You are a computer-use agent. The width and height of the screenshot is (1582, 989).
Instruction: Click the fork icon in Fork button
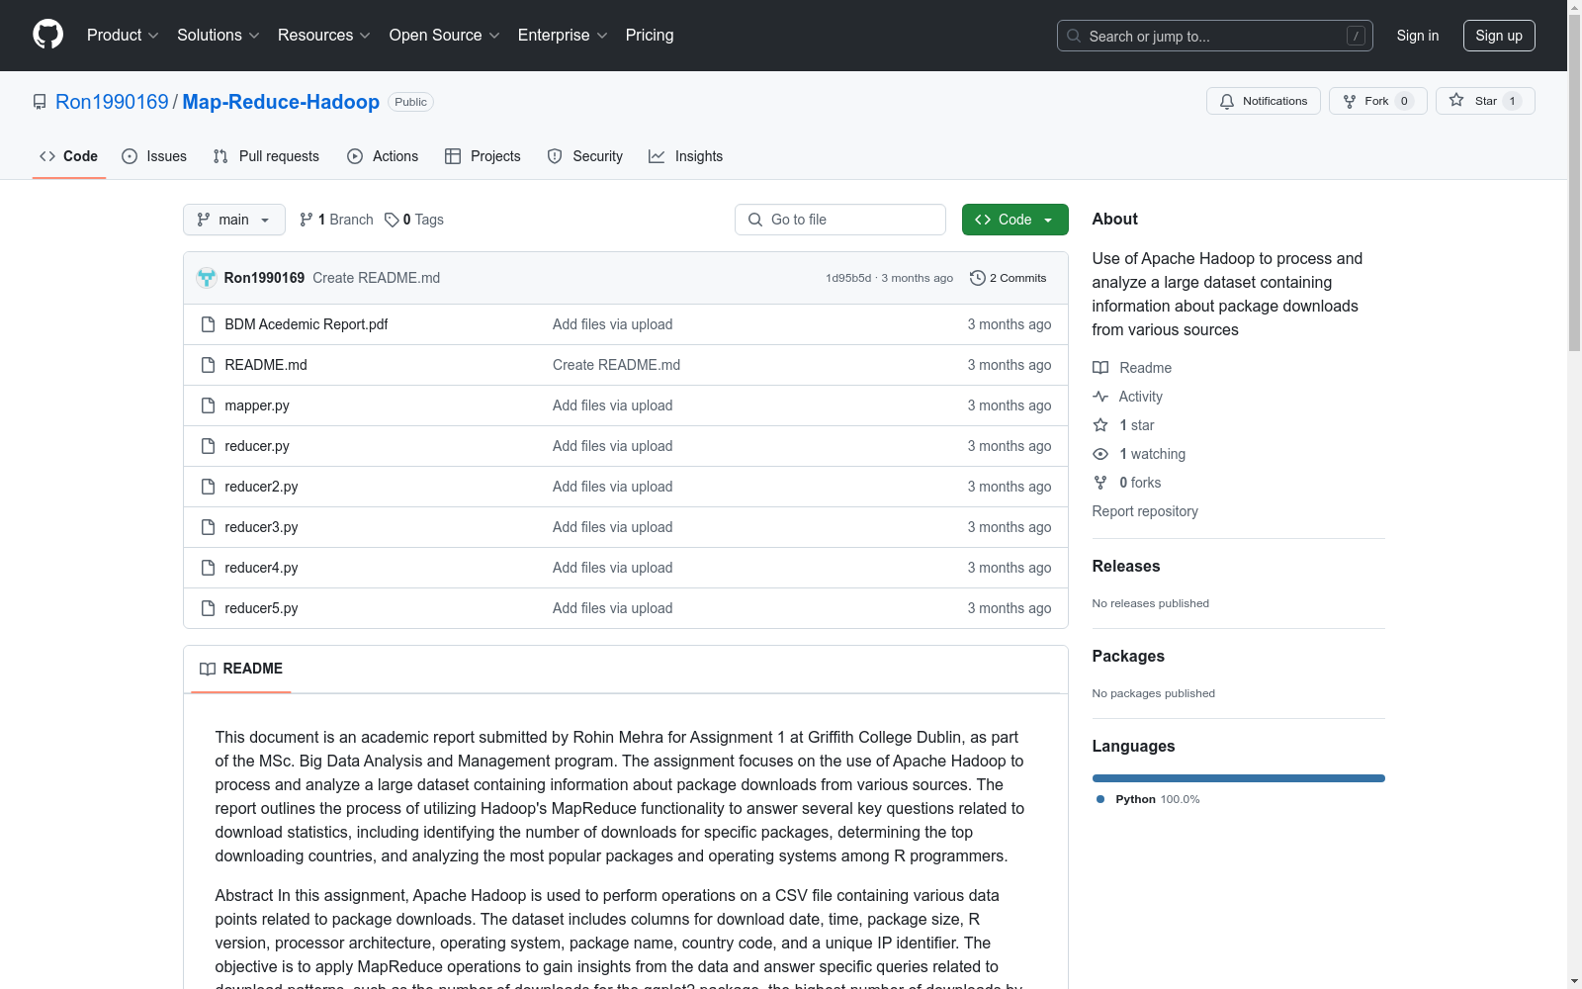click(1350, 101)
